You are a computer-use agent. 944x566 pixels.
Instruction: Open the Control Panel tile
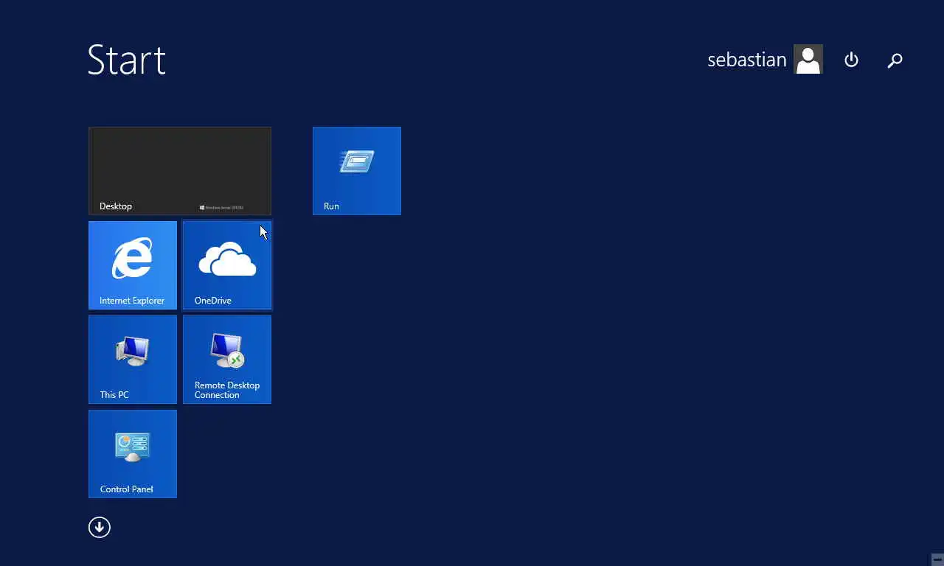pyautogui.click(x=133, y=454)
